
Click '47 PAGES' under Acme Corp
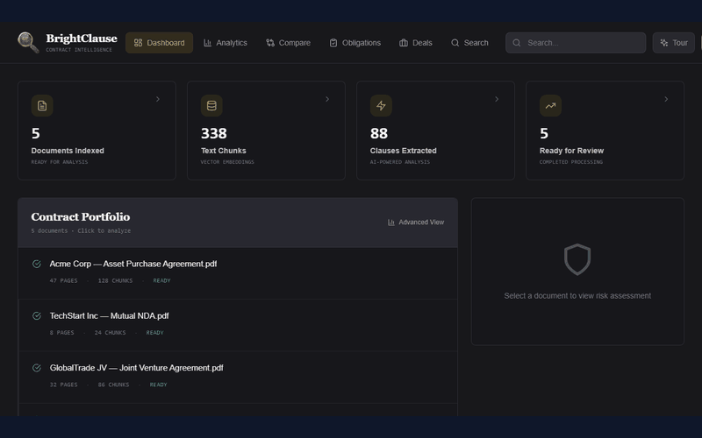(63, 280)
